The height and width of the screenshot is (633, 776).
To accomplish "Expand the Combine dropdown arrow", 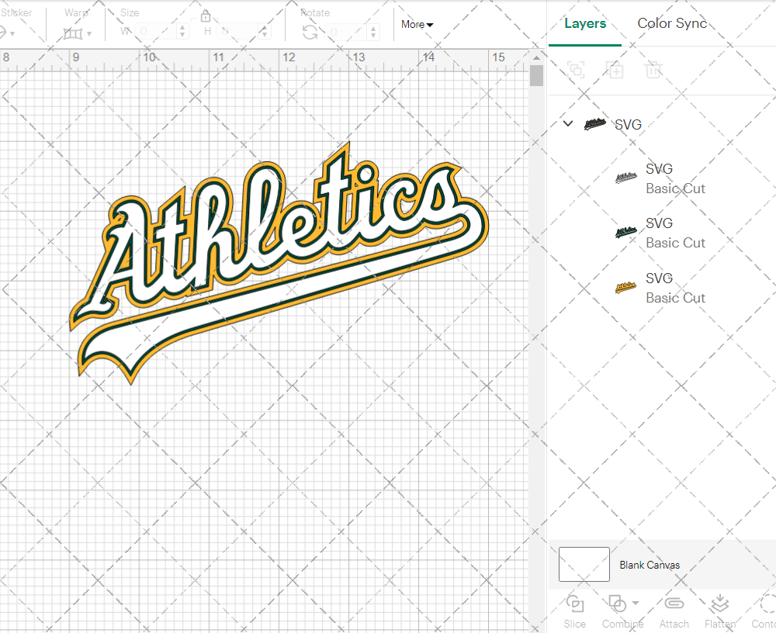I will click(x=636, y=604).
